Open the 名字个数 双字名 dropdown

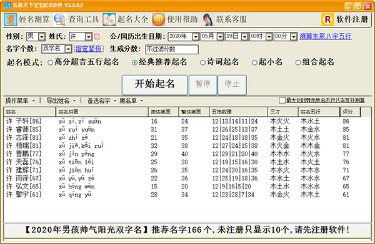coord(68,49)
